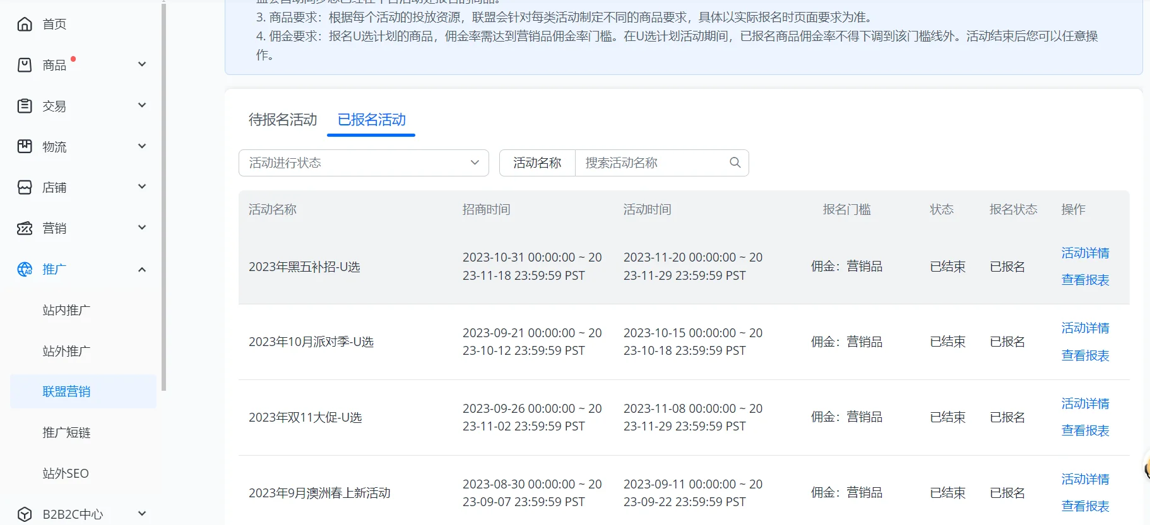Select the 已报名活动 tab
The width and height of the screenshot is (1150, 525).
click(x=372, y=120)
